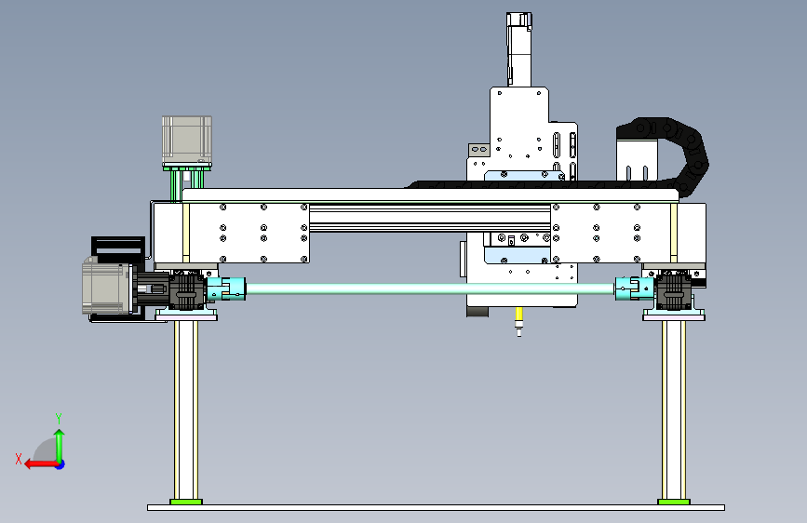
Task: Select the left cyan shaft coupling
Action: (226, 288)
